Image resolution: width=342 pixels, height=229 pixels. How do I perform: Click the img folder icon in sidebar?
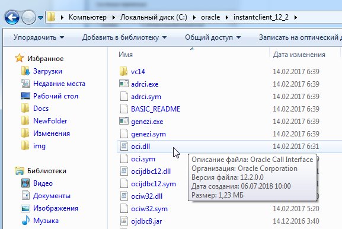click(25, 145)
